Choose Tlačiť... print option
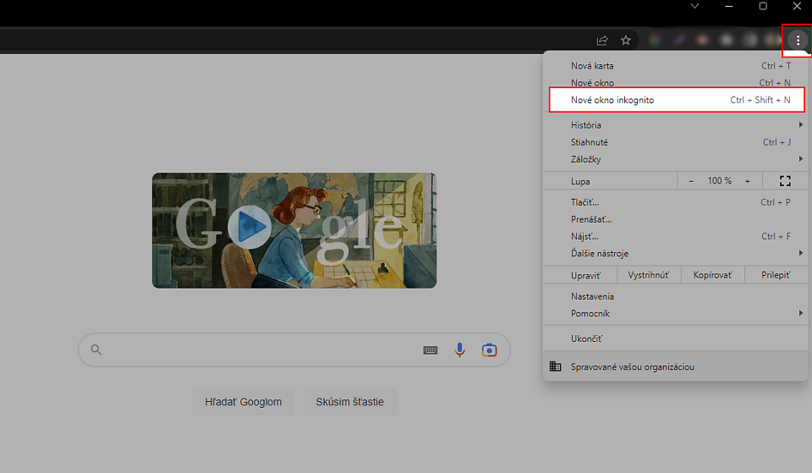This screenshot has width=812, height=473. coord(675,202)
